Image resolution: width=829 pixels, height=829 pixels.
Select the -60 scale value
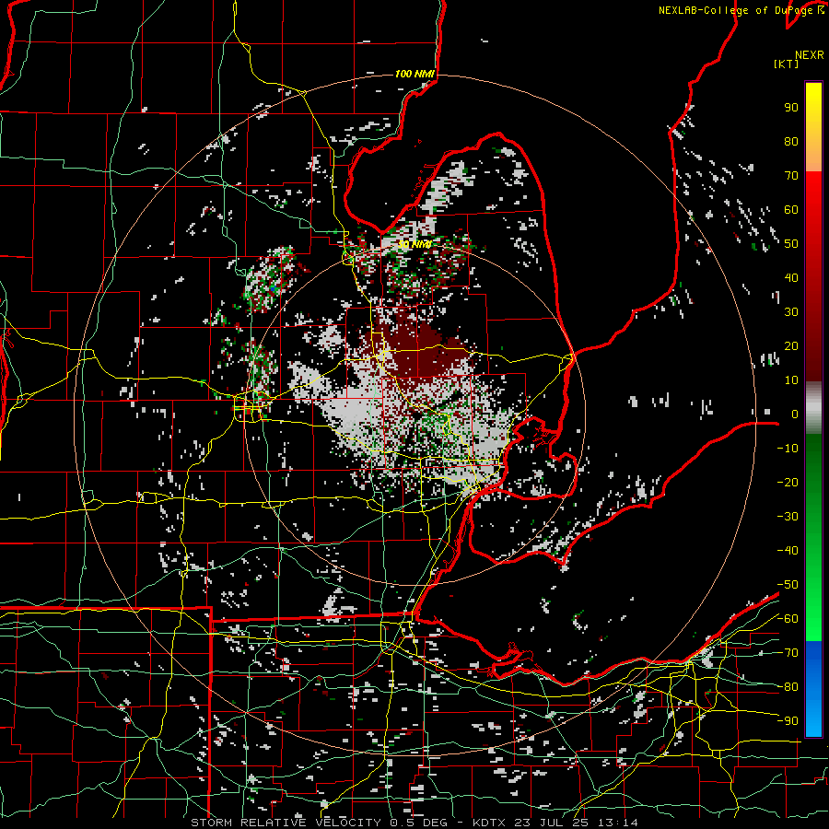(x=788, y=619)
